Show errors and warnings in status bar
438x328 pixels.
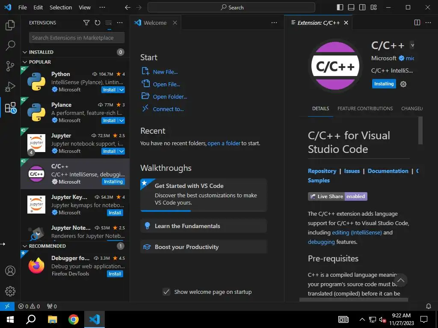pos(29,306)
